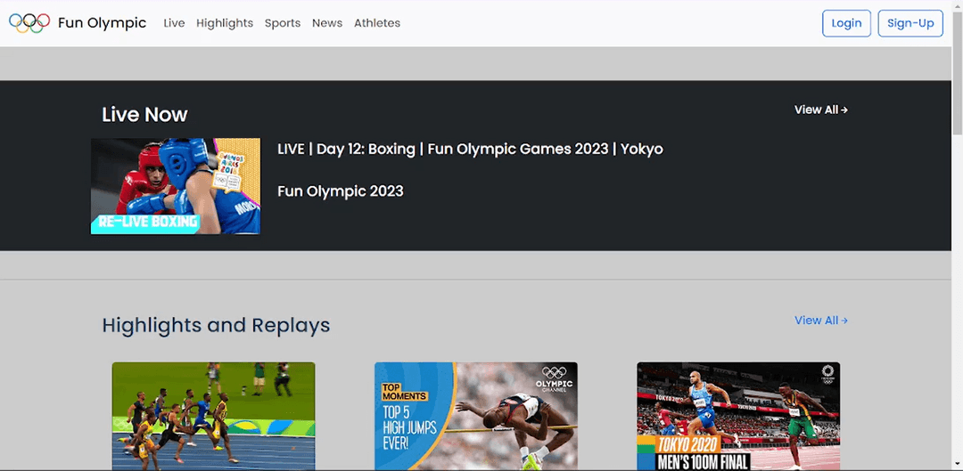This screenshot has width=963, height=471.
Task: Open View All for Highlights and Replays
Action: coord(821,321)
